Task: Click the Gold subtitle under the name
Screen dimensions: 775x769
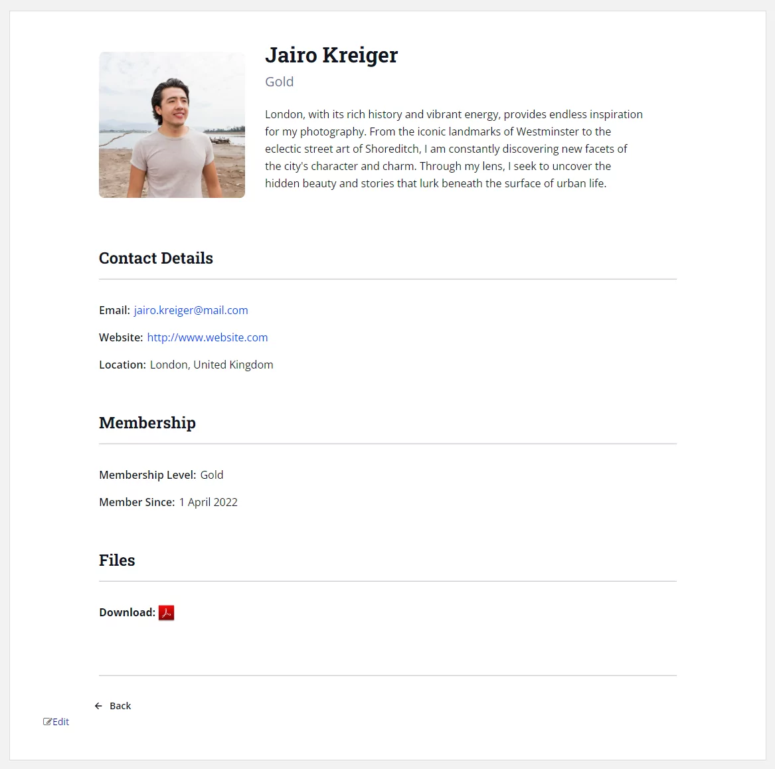Action: pyautogui.click(x=280, y=82)
